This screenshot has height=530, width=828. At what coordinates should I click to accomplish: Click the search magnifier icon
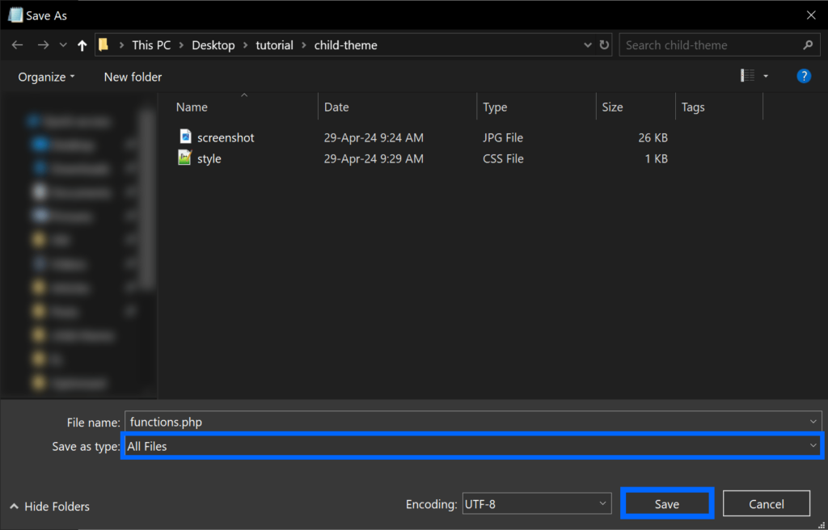coord(808,45)
